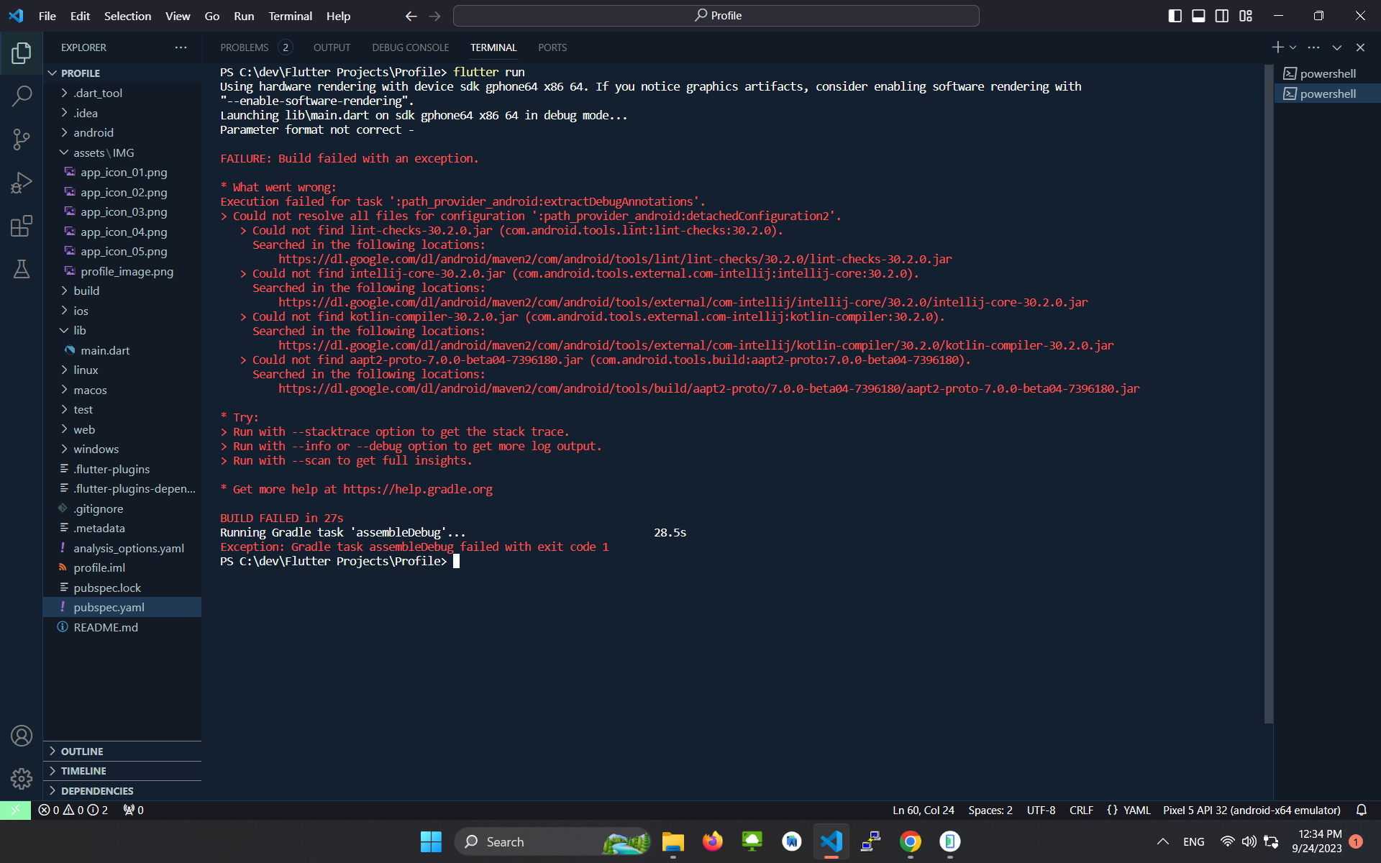Open the Manage gear settings icon

tap(22, 778)
